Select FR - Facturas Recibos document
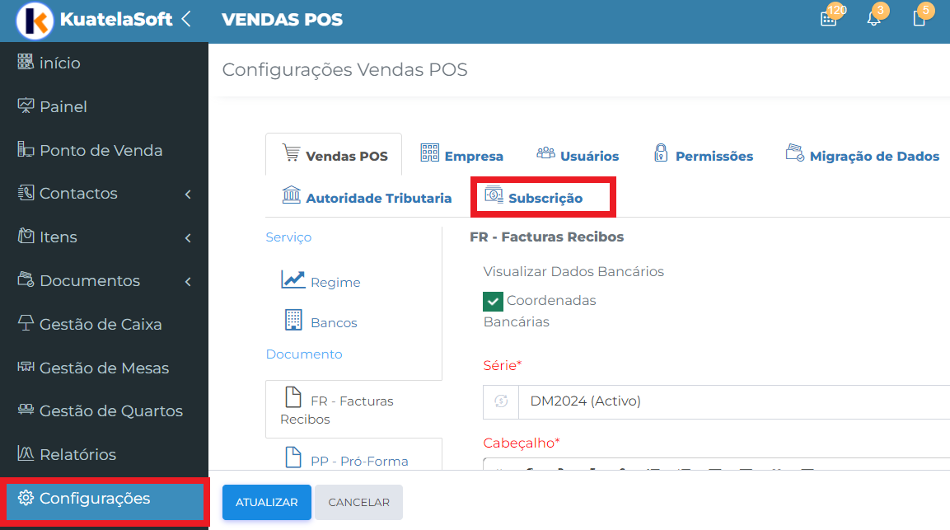Viewport: 950px width, 530px height. point(353,410)
